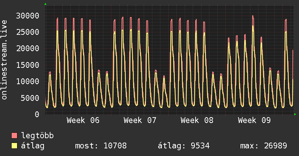
Task: Click the 20000 y-axis label
Action: [28, 49]
